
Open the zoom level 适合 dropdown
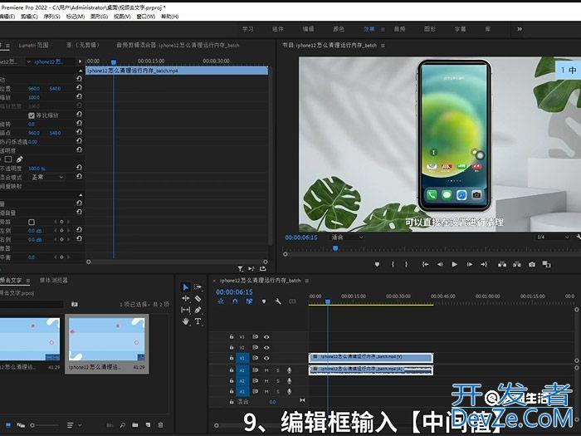(x=347, y=237)
